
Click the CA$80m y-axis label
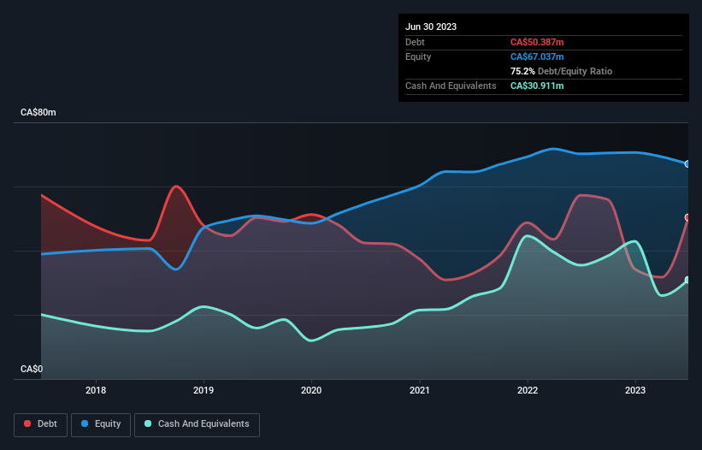click(38, 112)
